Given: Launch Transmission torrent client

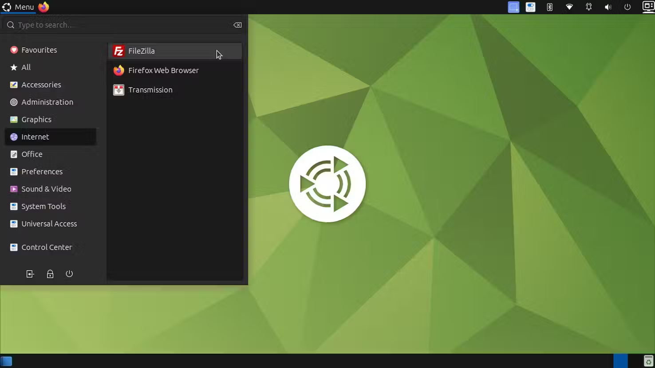Looking at the screenshot, I should [150, 90].
